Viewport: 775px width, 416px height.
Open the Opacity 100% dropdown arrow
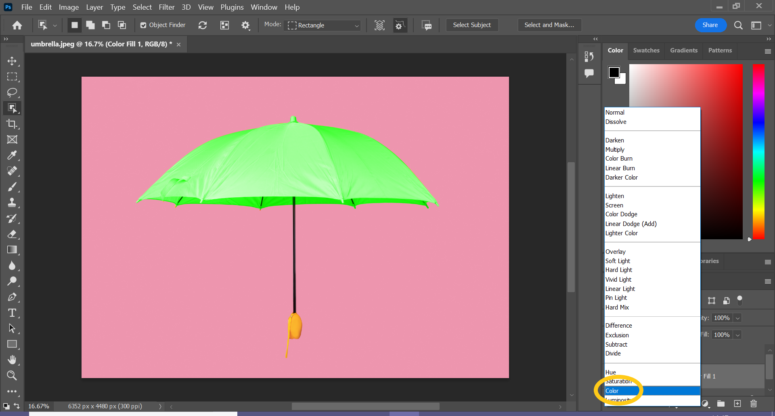click(737, 318)
